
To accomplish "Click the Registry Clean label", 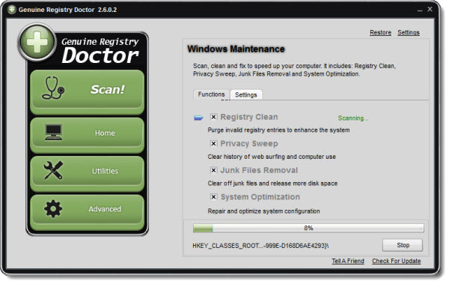I will (x=249, y=117).
